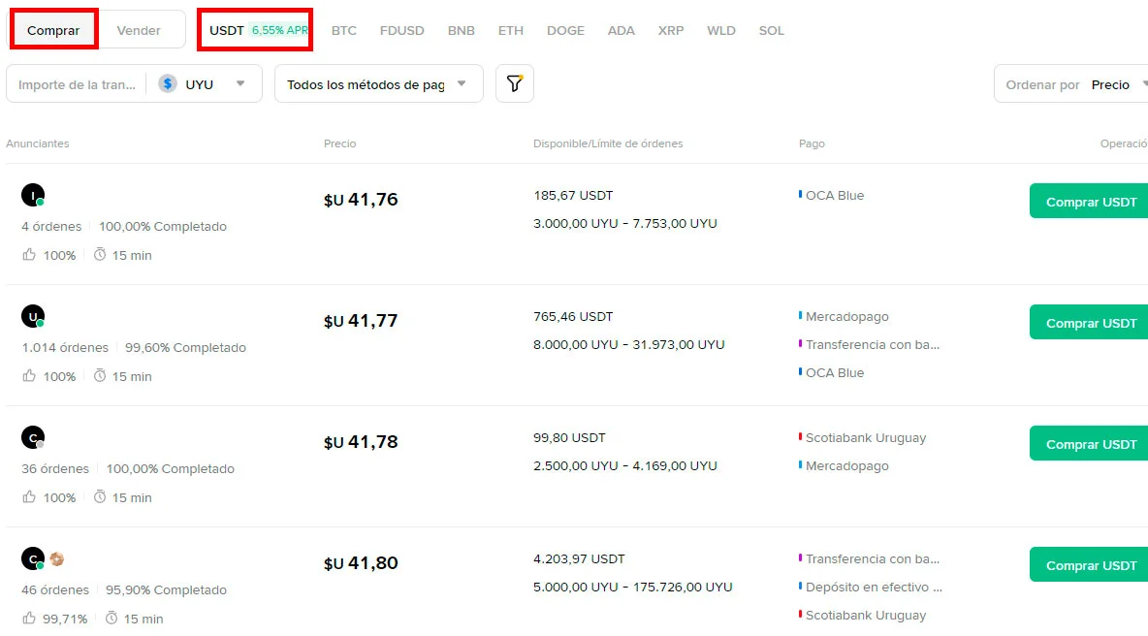
Task: Select the DOGE crypto tab
Action: point(565,30)
